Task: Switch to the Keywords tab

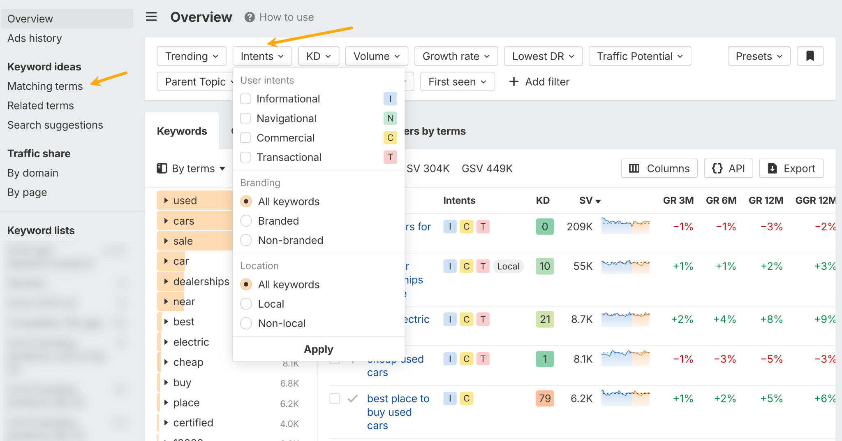Action: tap(182, 131)
